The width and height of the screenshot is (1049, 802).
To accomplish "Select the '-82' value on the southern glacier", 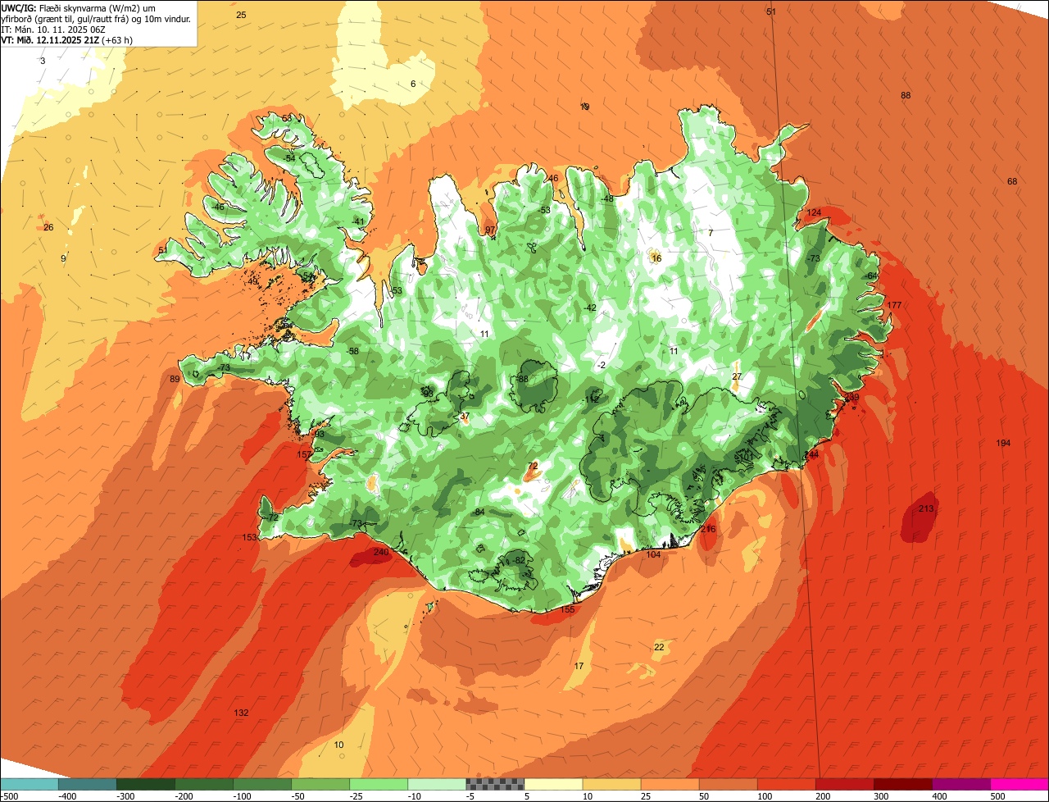I will 518,560.
